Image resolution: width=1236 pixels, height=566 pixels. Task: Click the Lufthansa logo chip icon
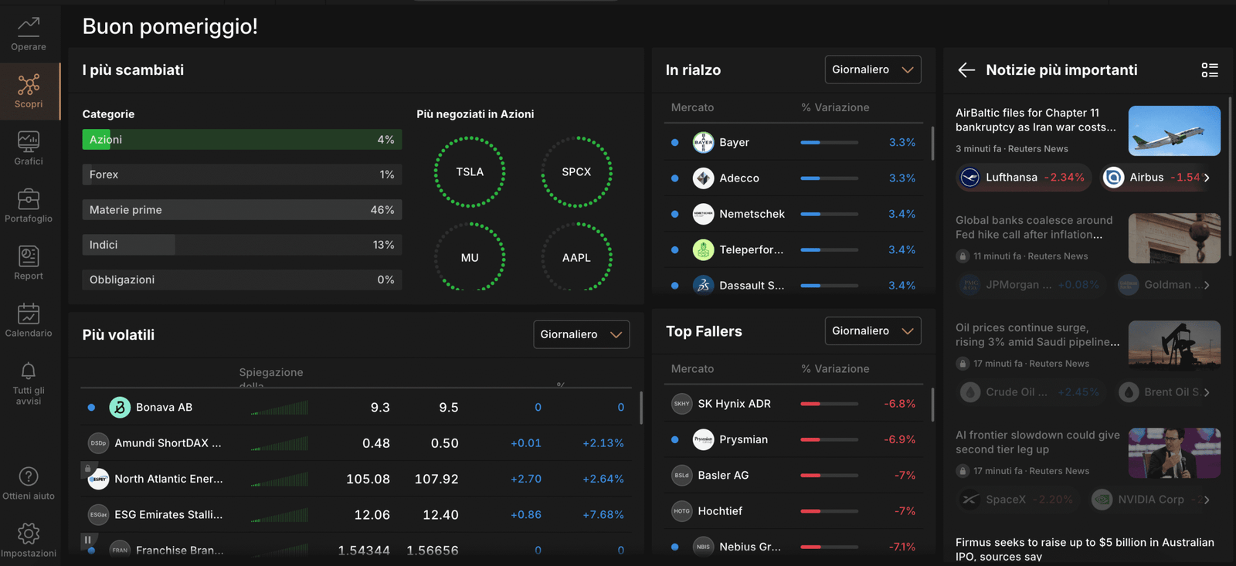[969, 178]
